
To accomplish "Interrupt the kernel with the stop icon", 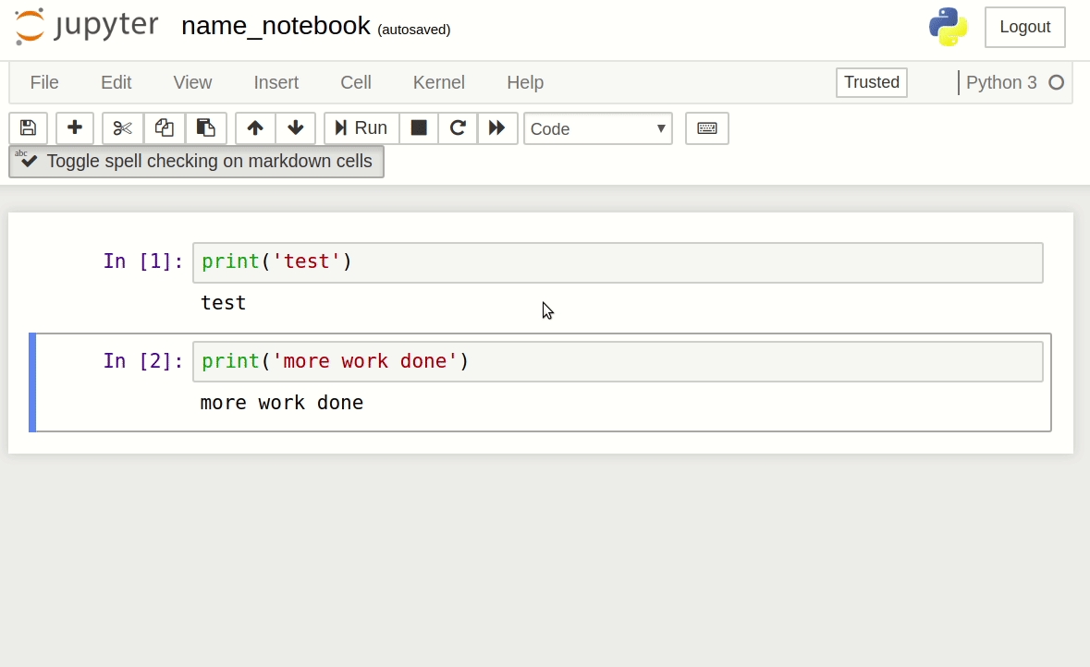I will [419, 128].
